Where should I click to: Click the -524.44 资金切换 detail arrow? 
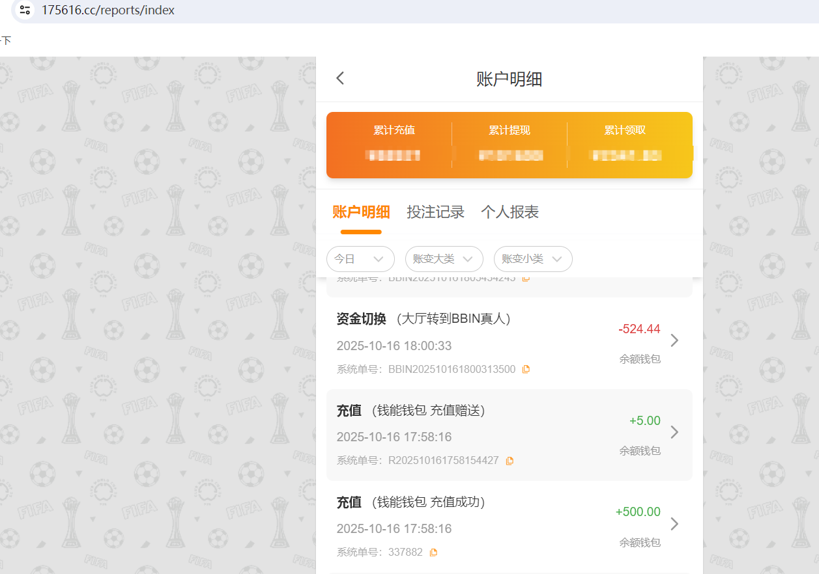674,340
